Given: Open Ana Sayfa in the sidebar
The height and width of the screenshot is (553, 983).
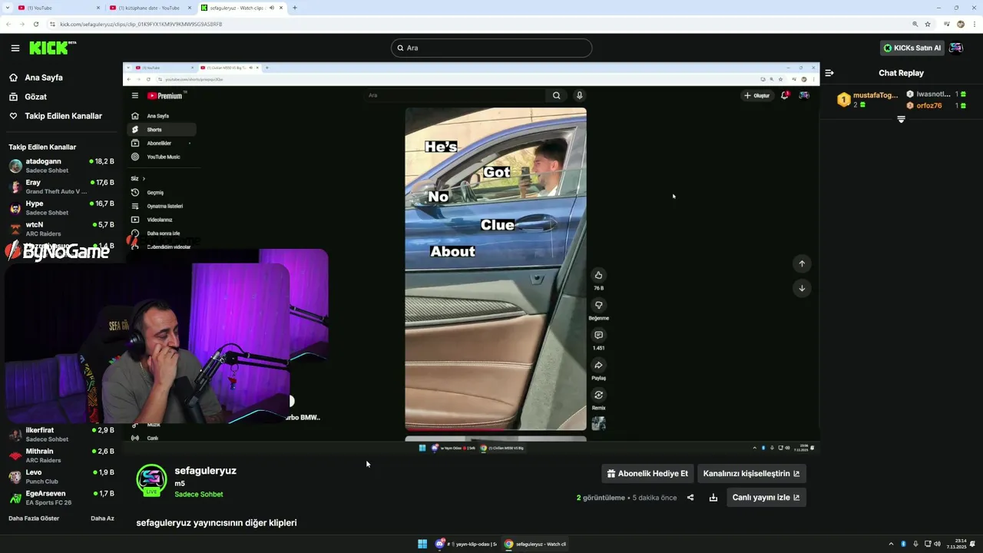Looking at the screenshot, I should point(44,78).
